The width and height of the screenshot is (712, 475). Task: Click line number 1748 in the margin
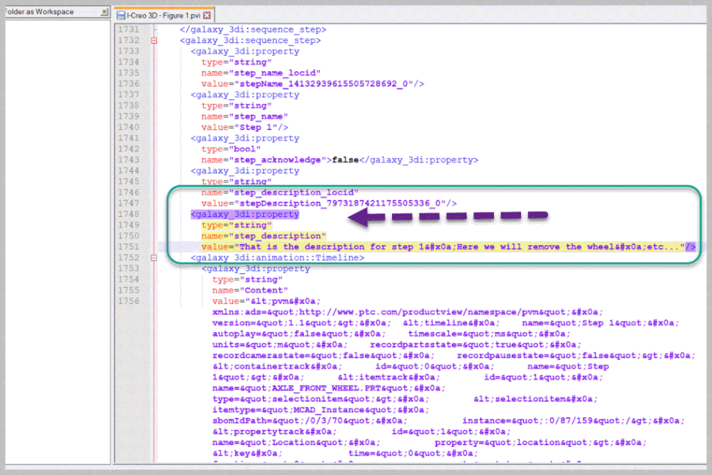[x=129, y=214]
